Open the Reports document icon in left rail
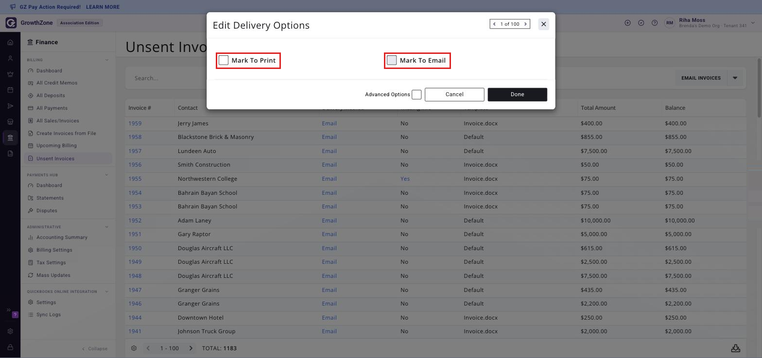762x358 pixels. coord(10,153)
